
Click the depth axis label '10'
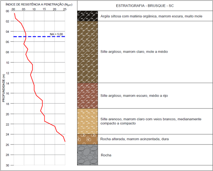tap(7, 63)
